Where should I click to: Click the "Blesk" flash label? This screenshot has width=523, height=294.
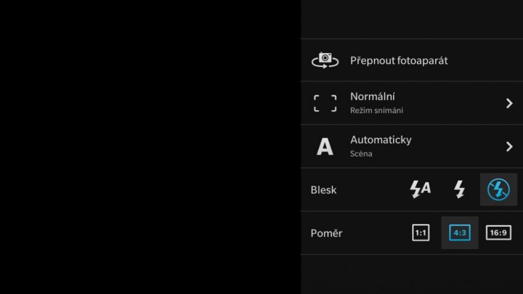tap(324, 190)
